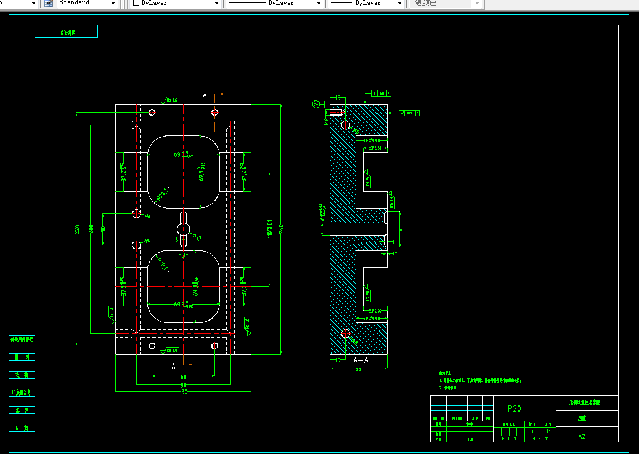Select the upper red hole in hatched section

346,124
